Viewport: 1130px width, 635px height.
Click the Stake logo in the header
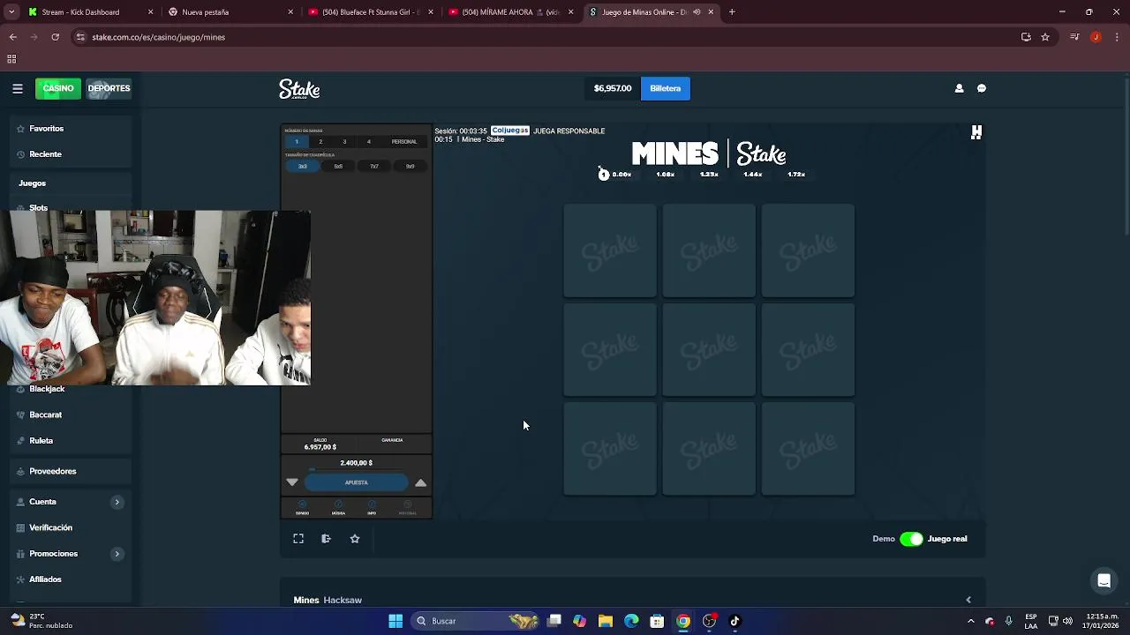point(299,89)
